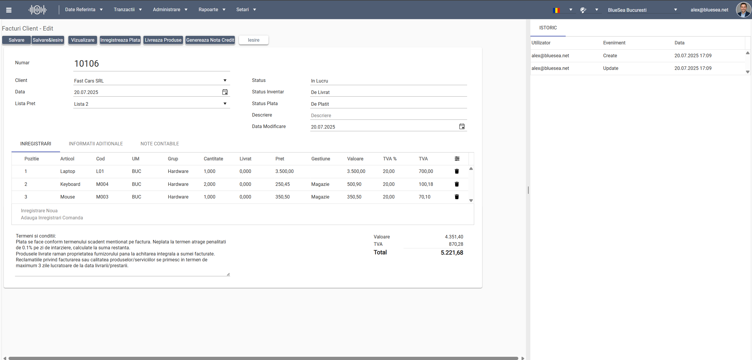Open the calendar icon for Data field
The image size is (752, 360).
click(x=225, y=92)
